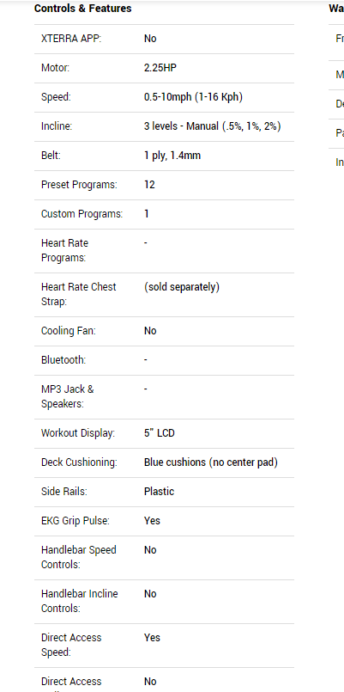The height and width of the screenshot is (692, 344).
Task: Click the 2.25HP motor value
Action: coord(160,68)
